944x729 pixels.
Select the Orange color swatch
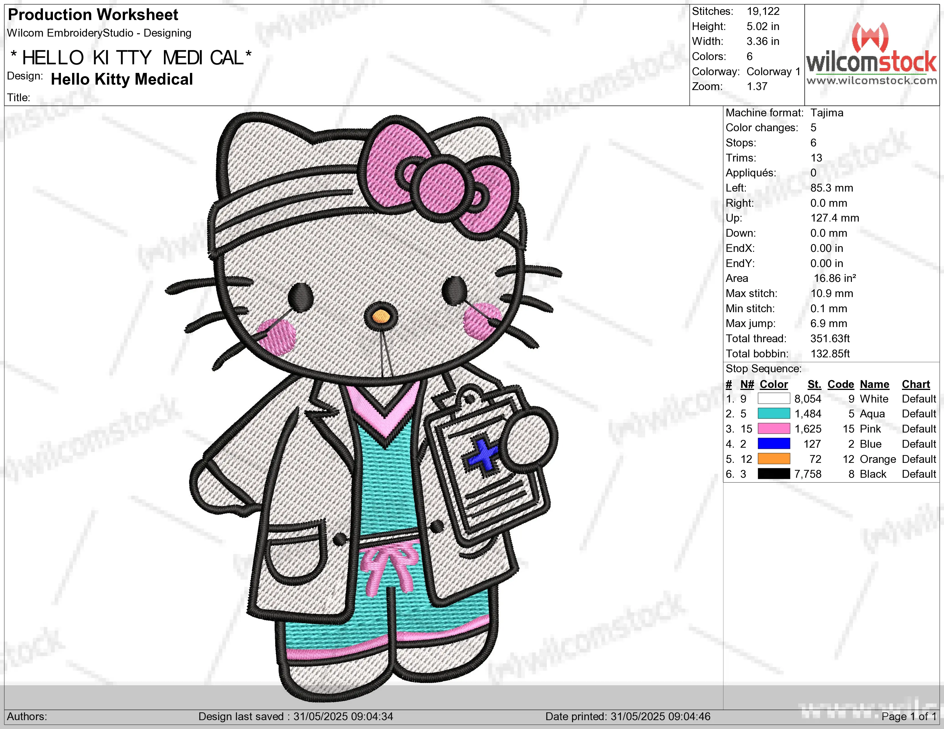774,459
